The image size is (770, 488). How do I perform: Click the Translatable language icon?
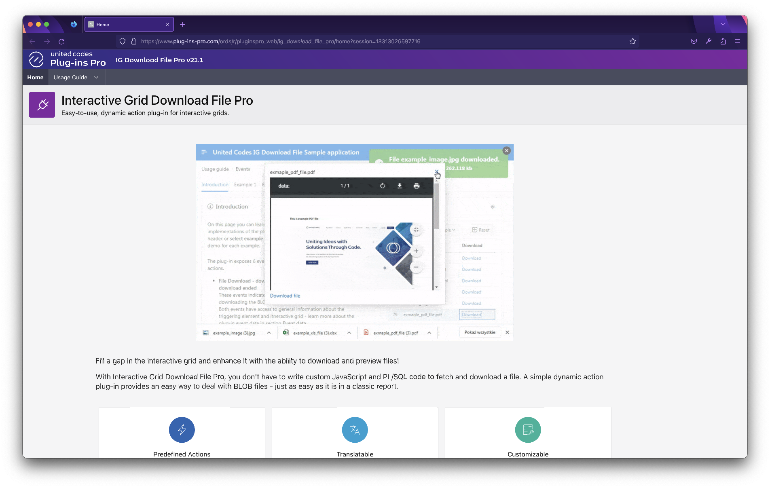click(355, 430)
